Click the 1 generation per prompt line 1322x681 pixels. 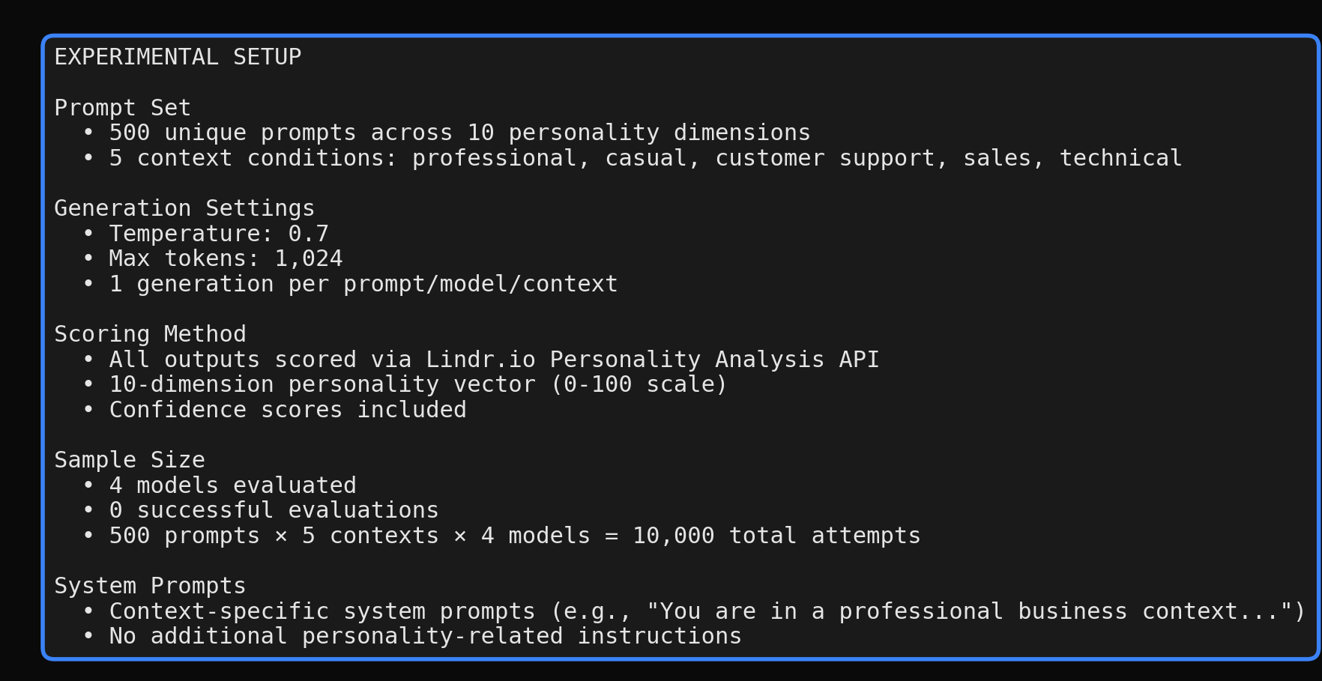pos(363,284)
